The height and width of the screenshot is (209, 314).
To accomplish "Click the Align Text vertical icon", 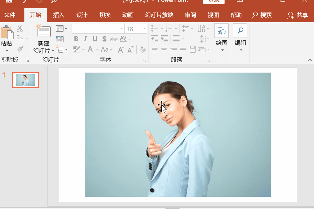I will tap(202, 39).
